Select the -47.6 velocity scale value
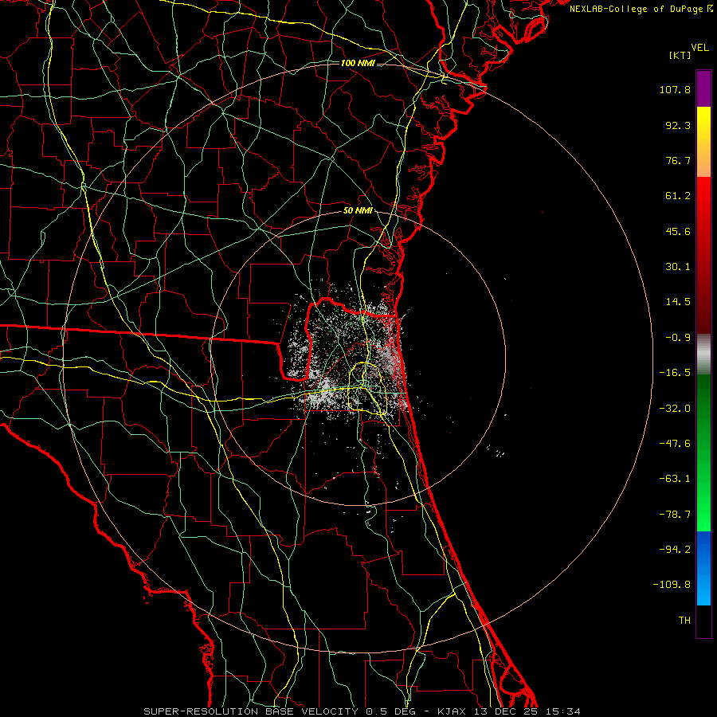The image size is (717, 717). pyautogui.click(x=675, y=444)
